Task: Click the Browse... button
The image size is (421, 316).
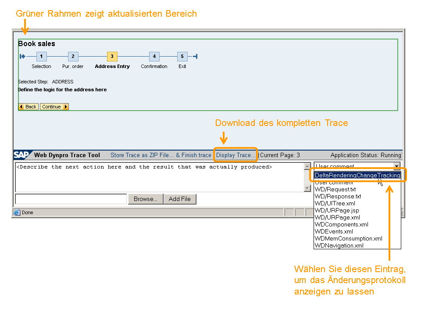Action: pyautogui.click(x=146, y=199)
